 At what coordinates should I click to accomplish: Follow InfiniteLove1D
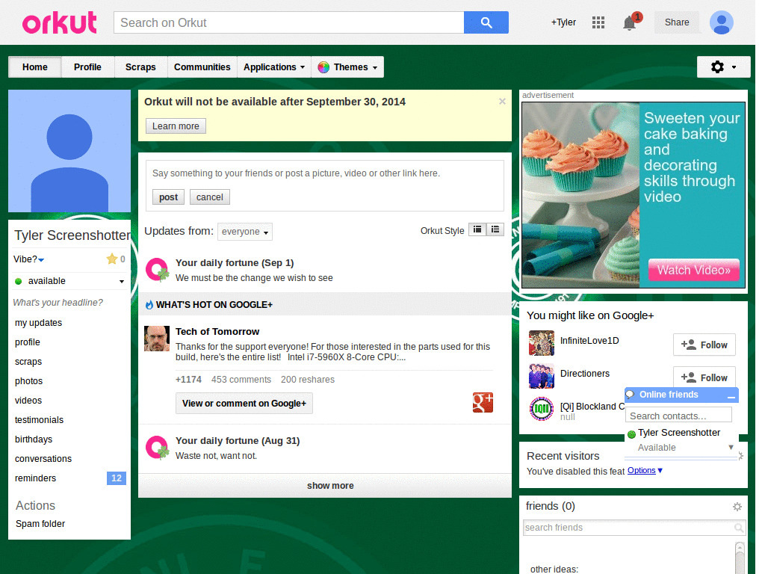tap(704, 345)
